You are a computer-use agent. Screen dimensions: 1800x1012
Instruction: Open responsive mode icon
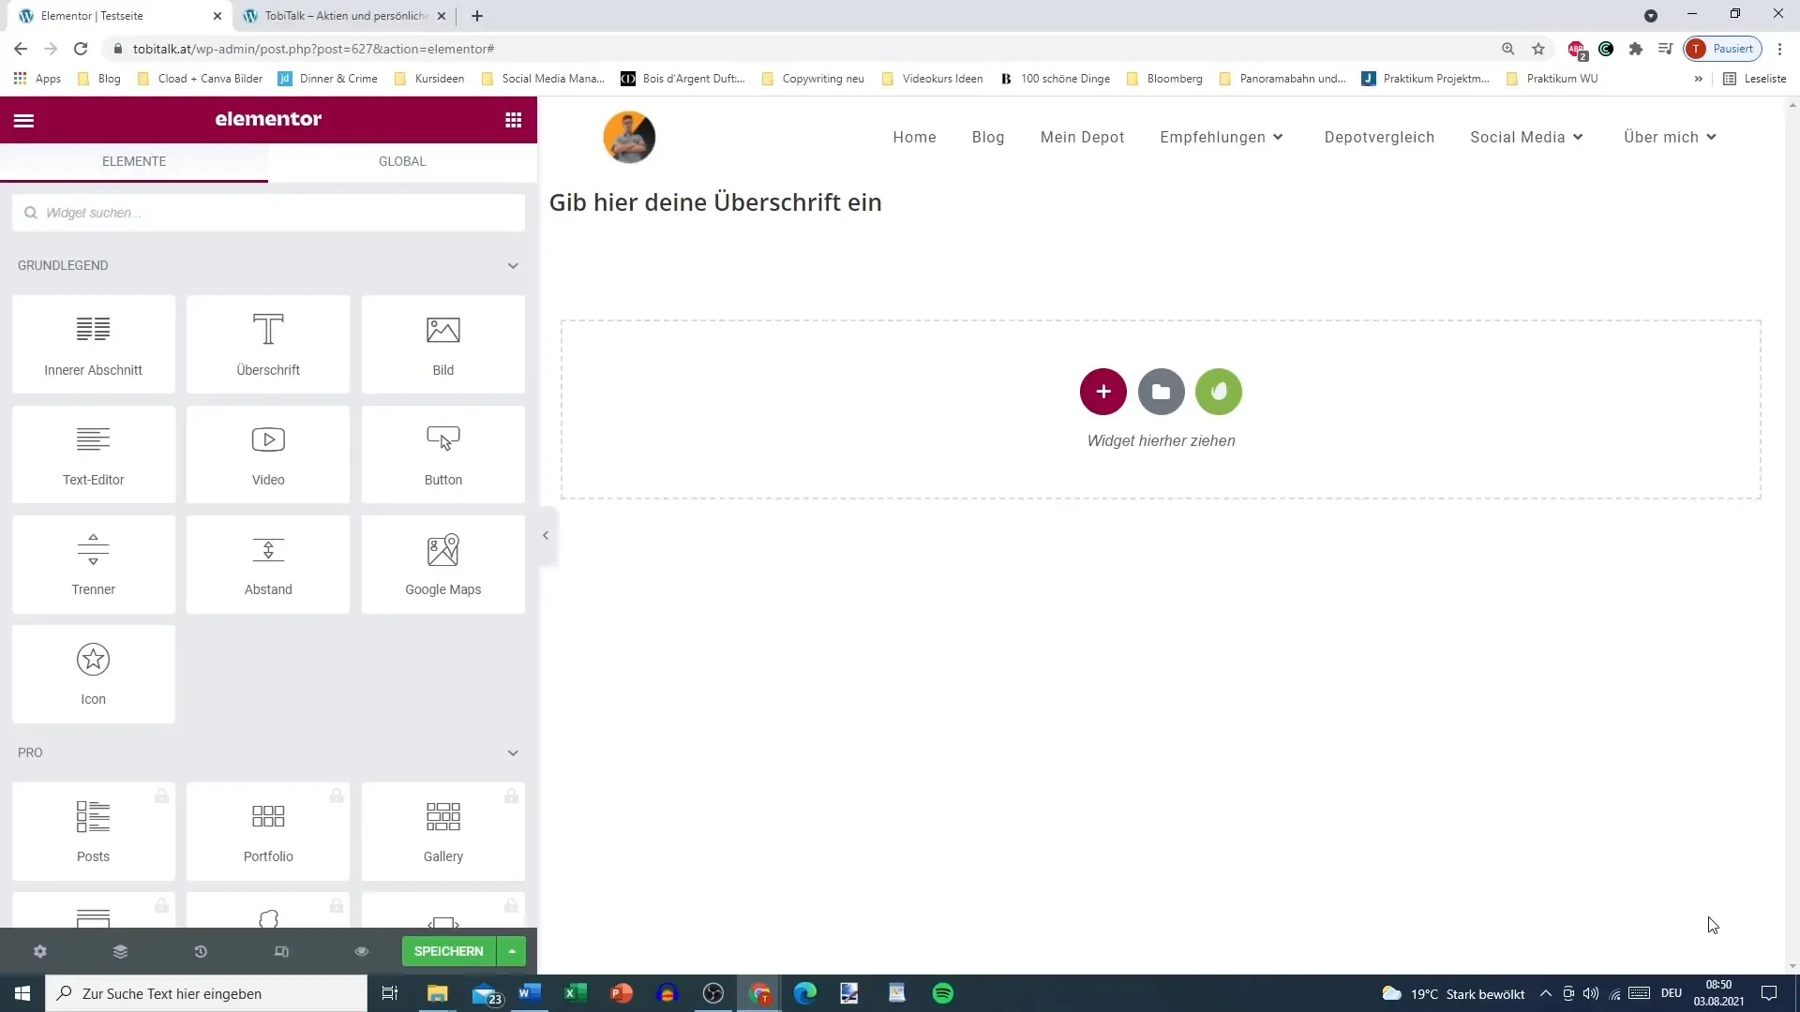pyautogui.click(x=281, y=951)
